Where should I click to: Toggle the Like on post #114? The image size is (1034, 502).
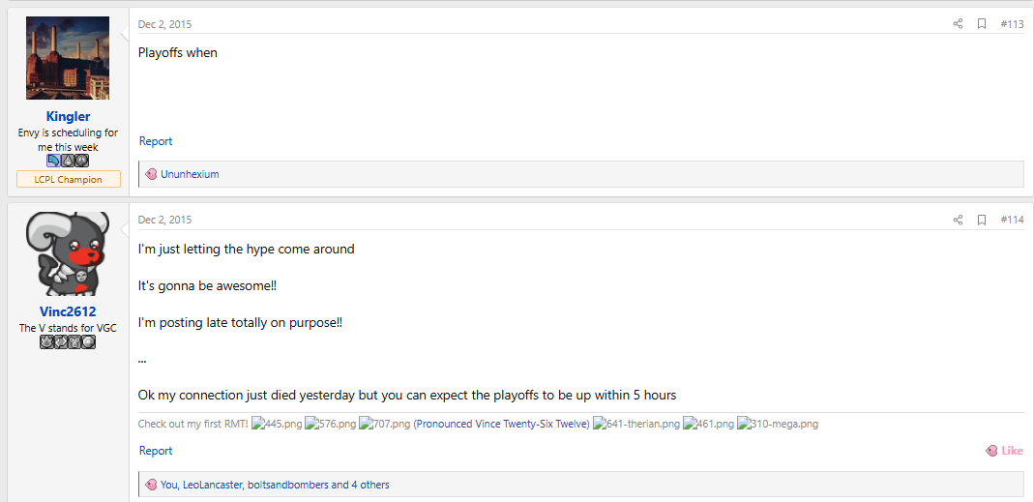pyautogui.click(x=1004, y=451)
